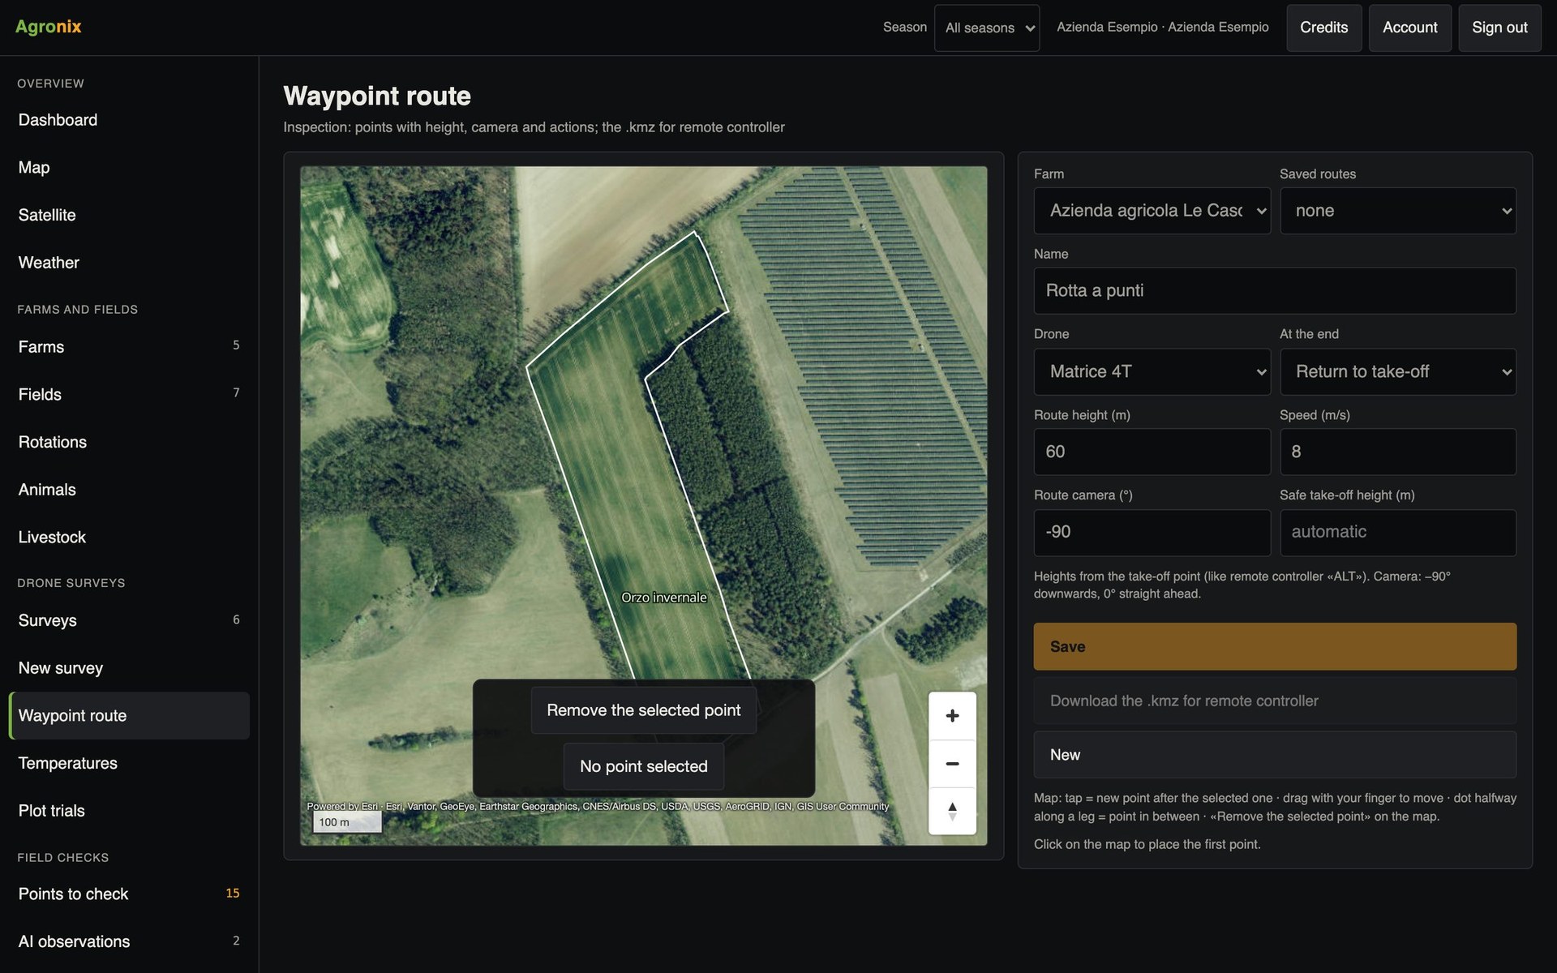Edit the route Name field

coord(1275,291)
